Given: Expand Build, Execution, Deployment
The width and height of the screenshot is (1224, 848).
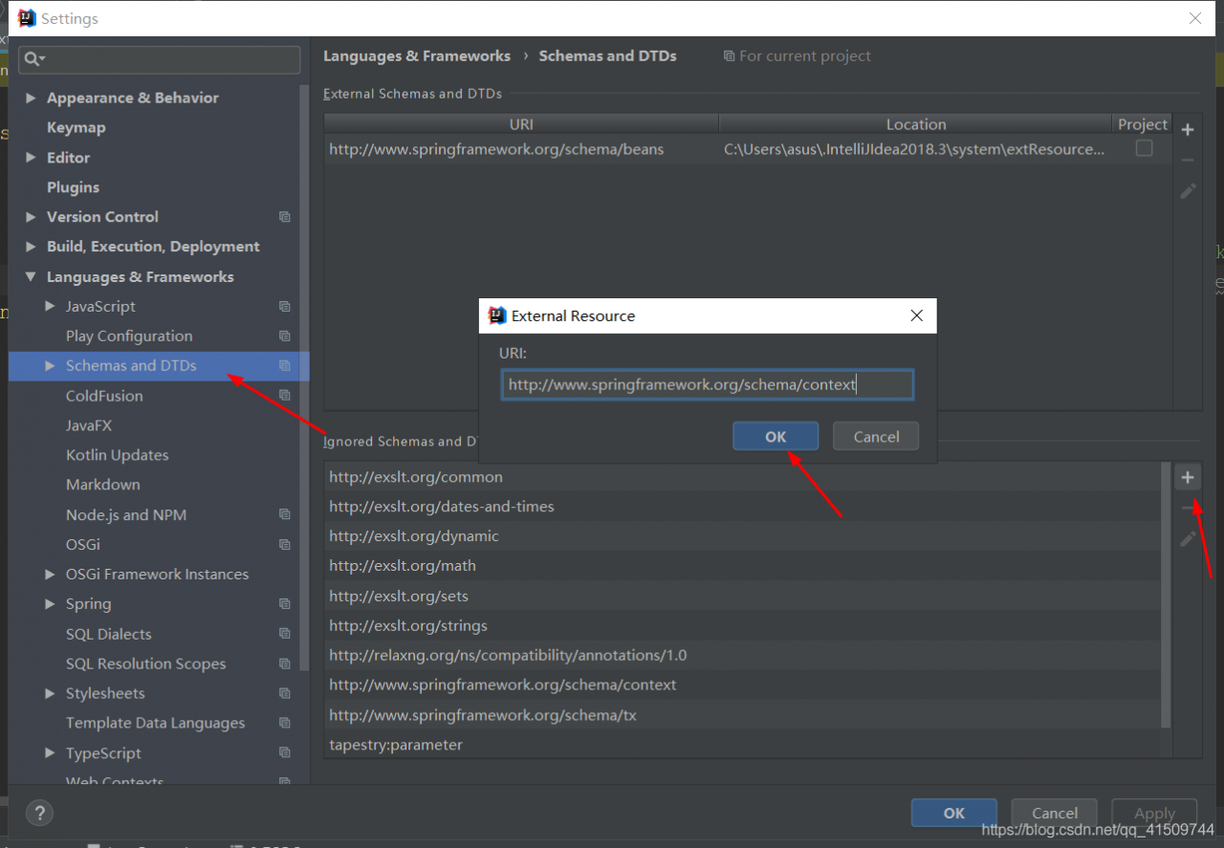Looking at the screenshot, I should 32,247.
